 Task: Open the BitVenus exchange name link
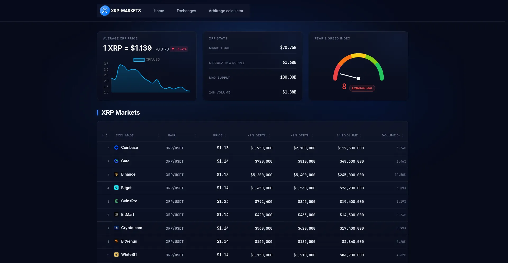[129, 241]
